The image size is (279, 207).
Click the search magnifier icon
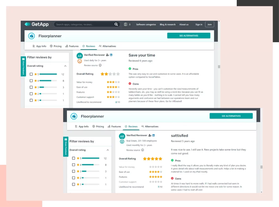116,24
